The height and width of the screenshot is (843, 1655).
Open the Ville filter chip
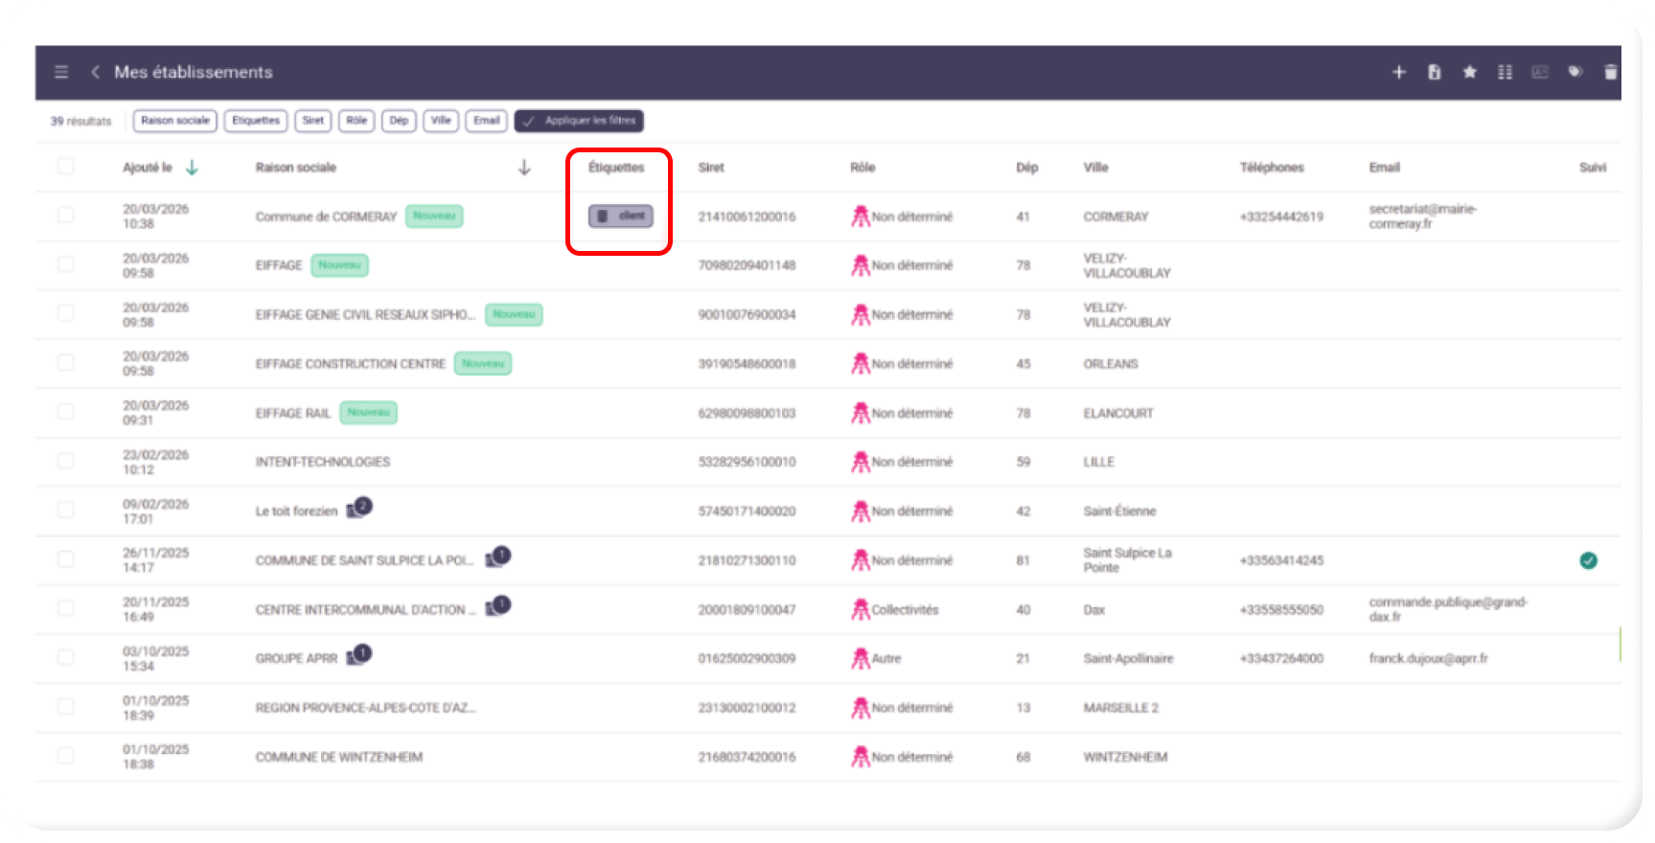point(441,121)
